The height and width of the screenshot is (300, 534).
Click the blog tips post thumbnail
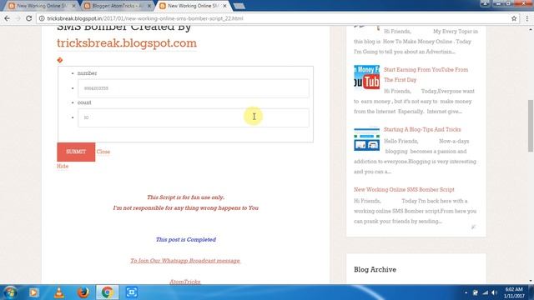[x=366, y=138]
